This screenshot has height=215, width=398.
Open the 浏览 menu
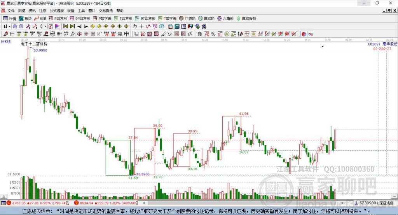point(22,10)
